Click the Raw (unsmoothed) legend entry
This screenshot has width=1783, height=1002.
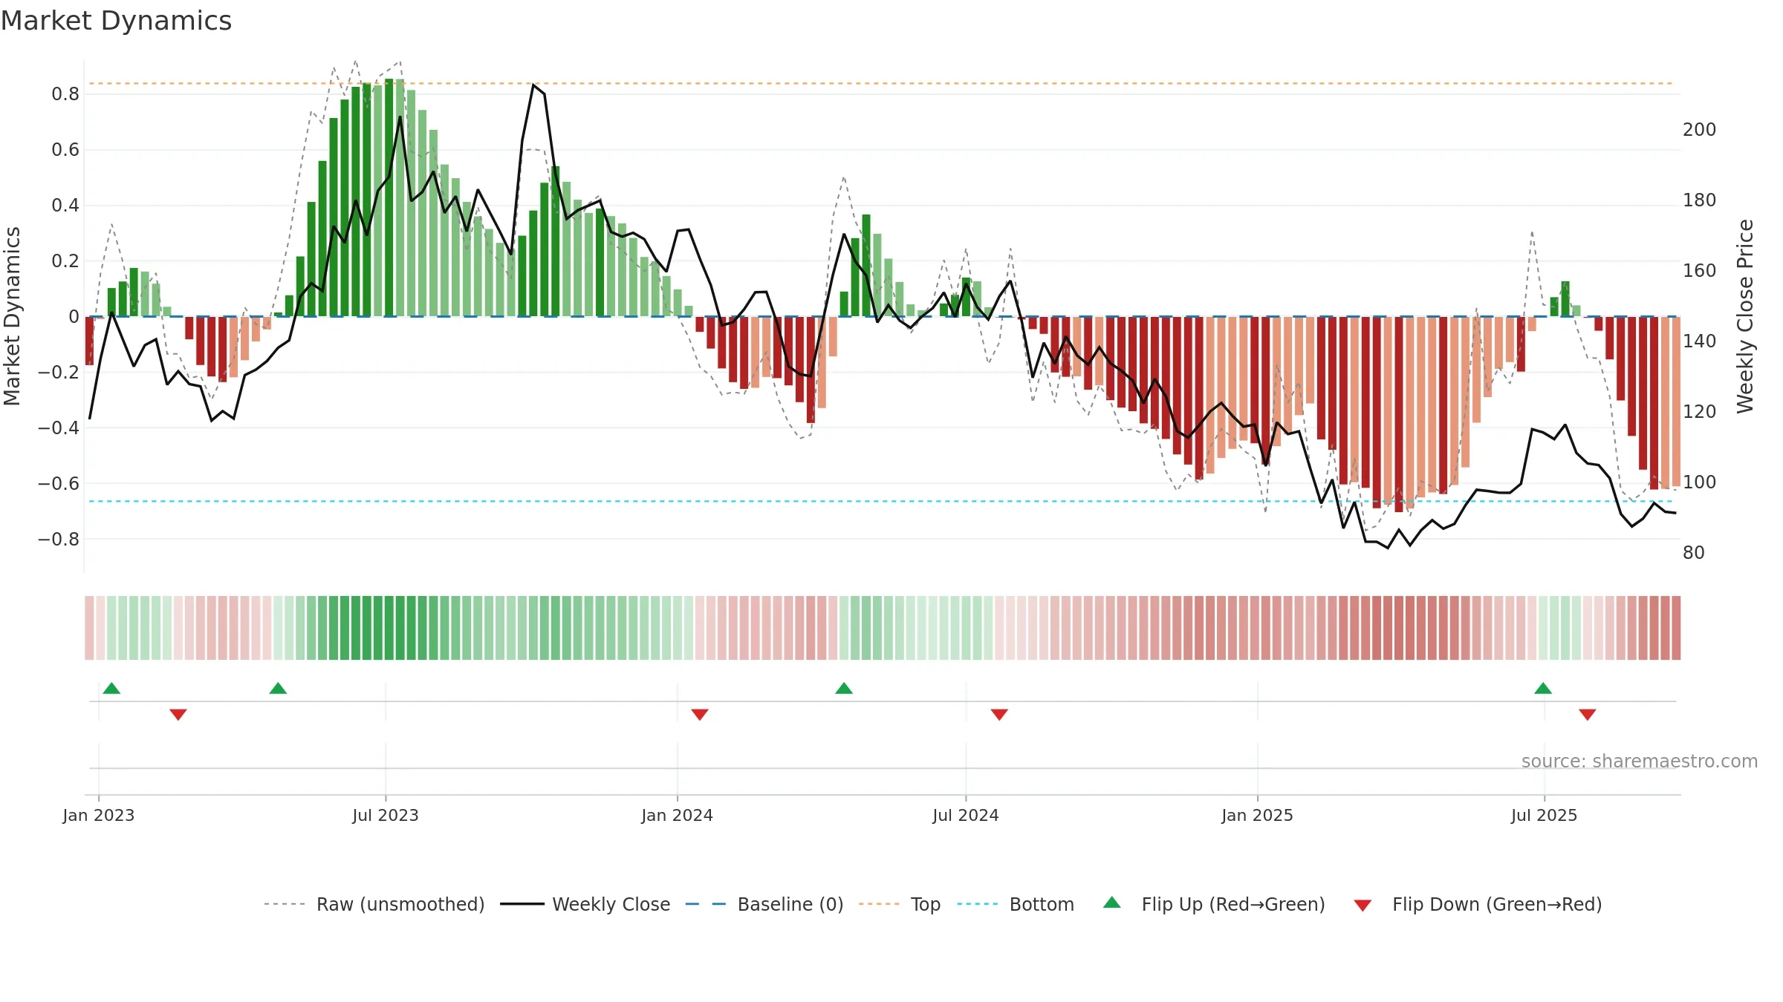click(x=374, y=904)
